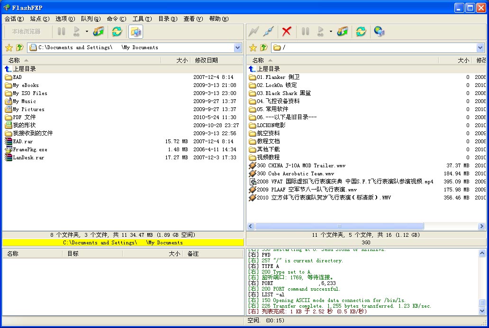Image resolution: width=489 pixels, height=328 pixels.
Task: Open the 目录(D) menu
Action: pyautogui.click(x=168, y=19)
